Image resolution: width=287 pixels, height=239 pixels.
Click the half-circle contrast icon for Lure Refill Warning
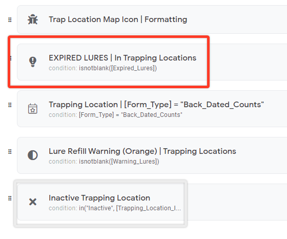coord(33,155)
